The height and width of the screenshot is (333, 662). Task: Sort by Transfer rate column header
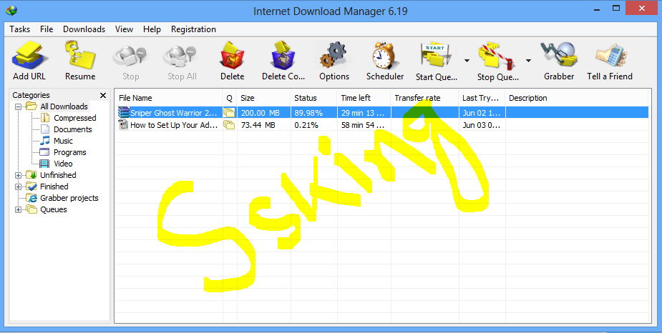(x=424, y=98)
